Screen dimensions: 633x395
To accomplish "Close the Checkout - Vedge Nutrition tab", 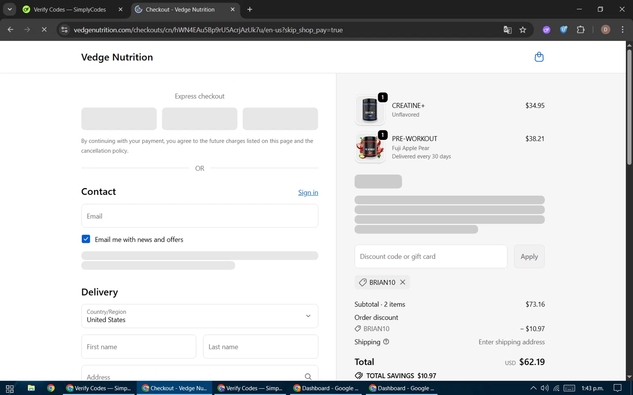I will point(233,9).
